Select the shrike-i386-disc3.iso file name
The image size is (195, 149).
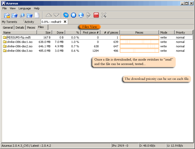tap(20, 51)
